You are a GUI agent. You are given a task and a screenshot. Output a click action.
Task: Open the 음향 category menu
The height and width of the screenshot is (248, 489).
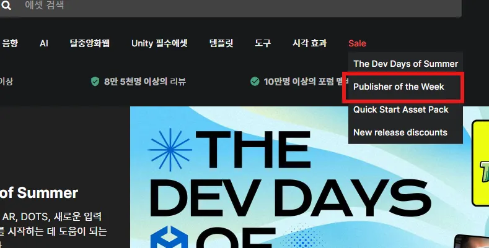pyautogui.click(x=10, y=43)
